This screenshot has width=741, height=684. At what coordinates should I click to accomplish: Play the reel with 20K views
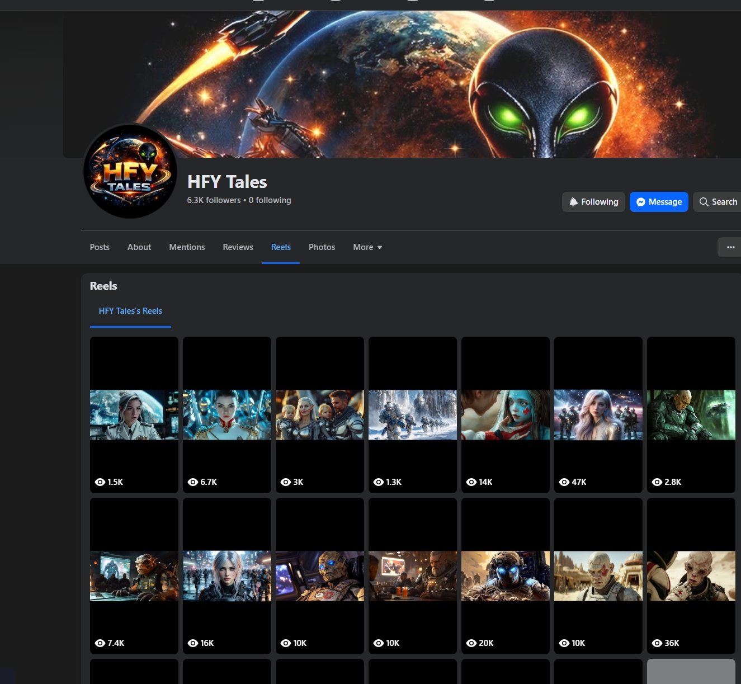505,576
